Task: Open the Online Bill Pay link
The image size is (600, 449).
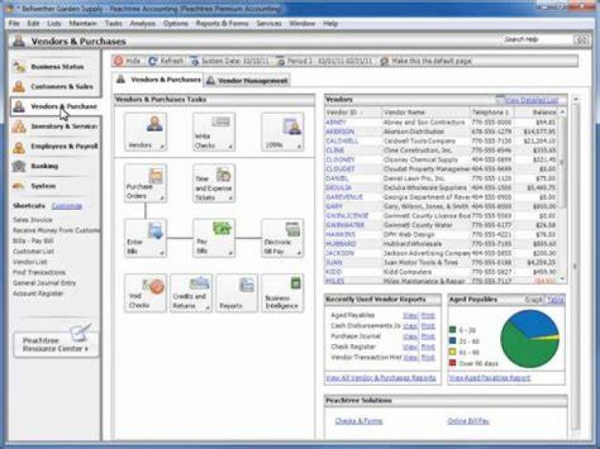Action: click(x=468, y=421)
